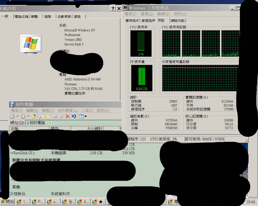This screenshot has height=206, width=258.
Task: Click the red Delete X icon
Action: (68, 116)
